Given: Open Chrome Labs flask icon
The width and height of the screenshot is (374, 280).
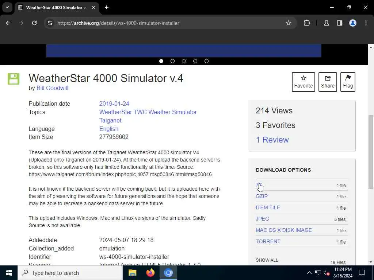Looking at the screenshot, I should point(327,23).
